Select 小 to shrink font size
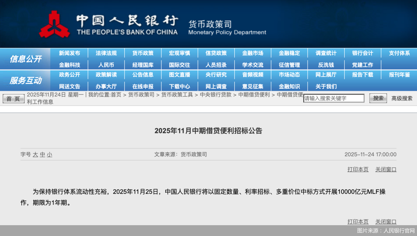 [49, 154]
